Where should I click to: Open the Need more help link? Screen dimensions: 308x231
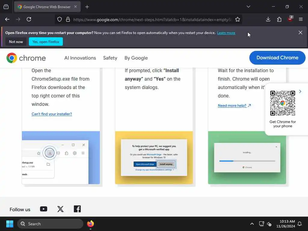point(234,106)
